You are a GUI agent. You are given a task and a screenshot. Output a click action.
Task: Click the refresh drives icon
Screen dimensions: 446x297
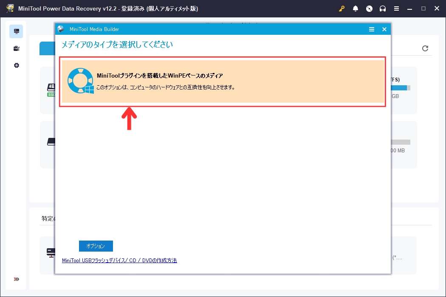pos(425,48)
